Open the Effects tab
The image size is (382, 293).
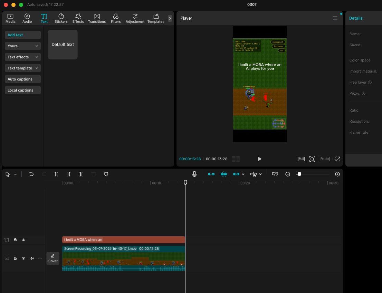pos(78,18)
